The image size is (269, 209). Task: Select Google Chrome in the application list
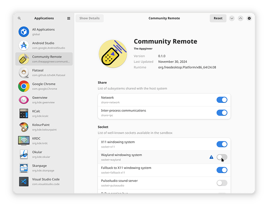point(44,86)
